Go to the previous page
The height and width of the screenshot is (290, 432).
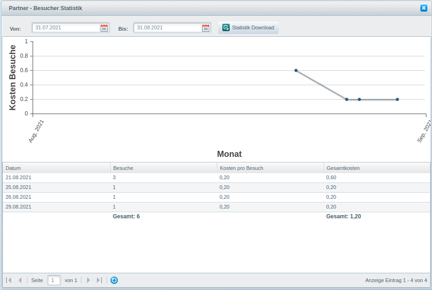20,280
